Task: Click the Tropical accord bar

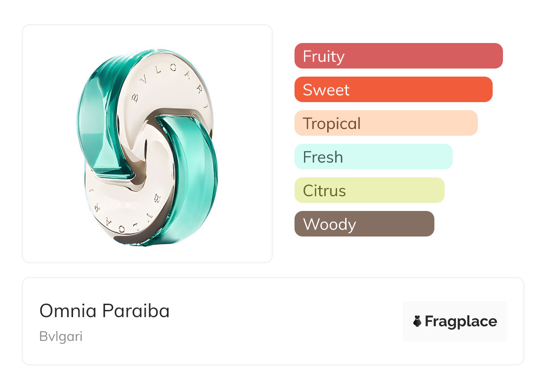Action: tap(386, 123)
